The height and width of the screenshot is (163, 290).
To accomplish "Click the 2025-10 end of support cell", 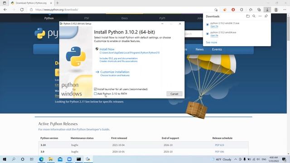I will tap(168, 152).
